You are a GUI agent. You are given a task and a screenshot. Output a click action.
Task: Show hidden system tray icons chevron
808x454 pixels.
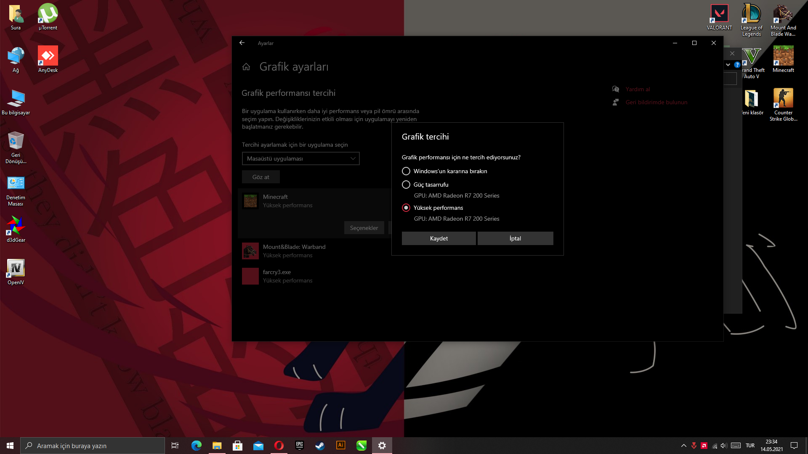pos(683,446)
